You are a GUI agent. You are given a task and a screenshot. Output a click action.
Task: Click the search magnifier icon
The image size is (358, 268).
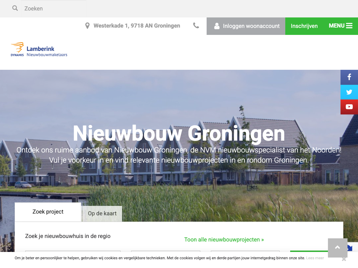15,8
